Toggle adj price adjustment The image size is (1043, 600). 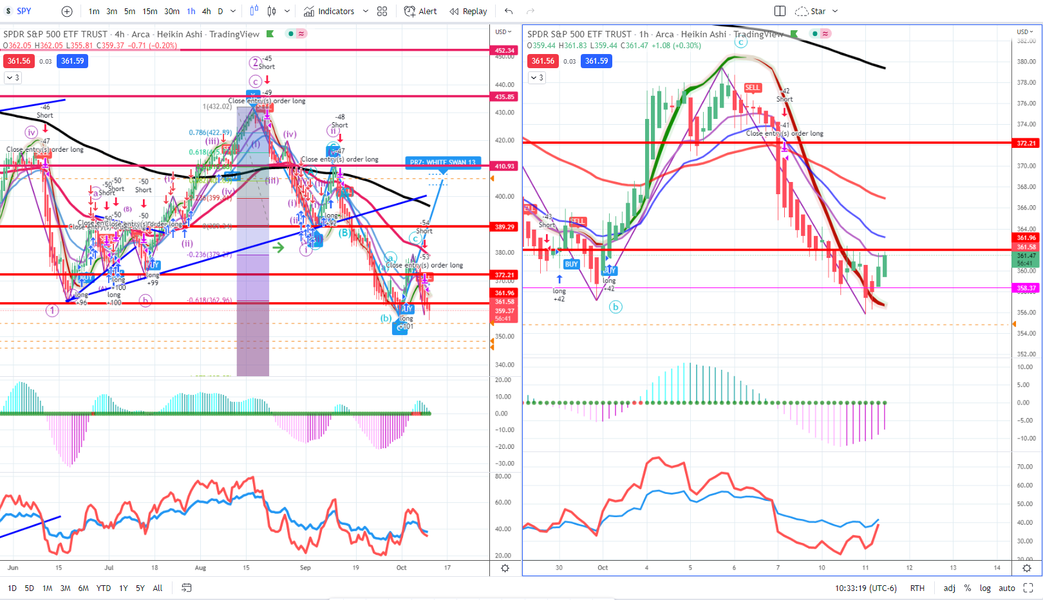[x=950, y=588]
